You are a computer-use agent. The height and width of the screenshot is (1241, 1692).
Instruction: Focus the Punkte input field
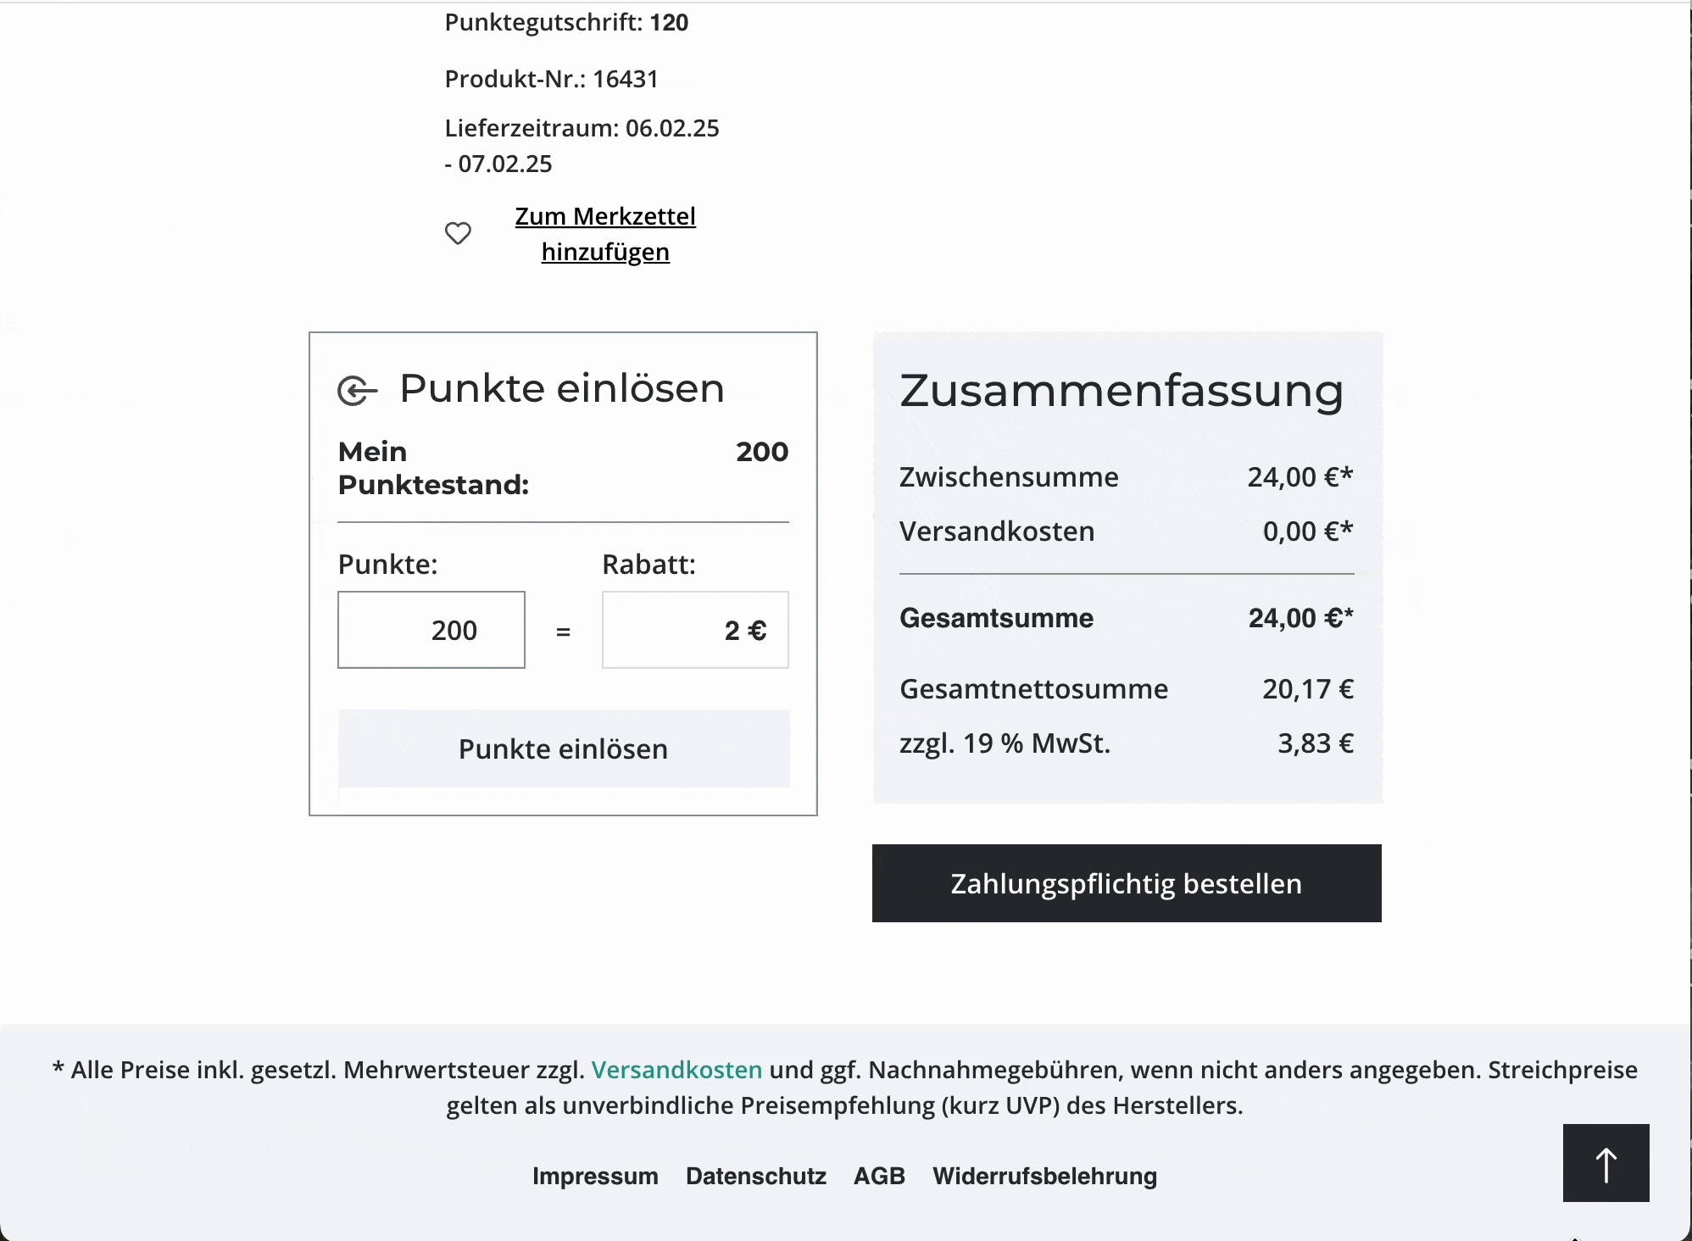point(431,630)
